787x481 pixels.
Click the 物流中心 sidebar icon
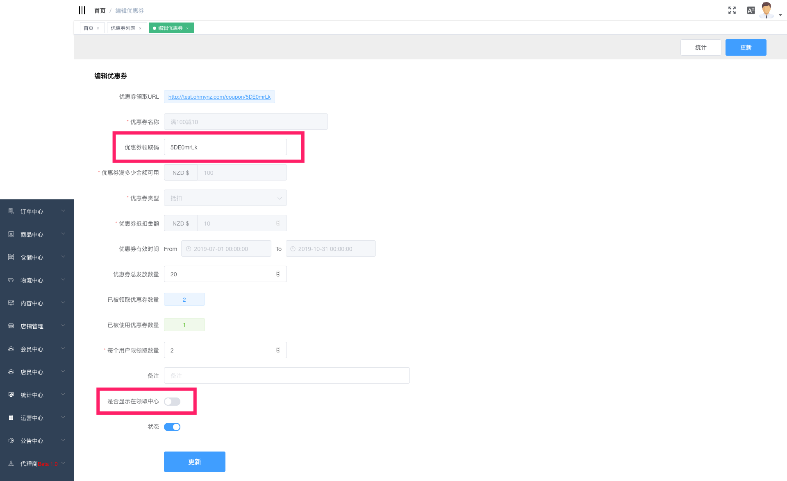pos(11,280)
